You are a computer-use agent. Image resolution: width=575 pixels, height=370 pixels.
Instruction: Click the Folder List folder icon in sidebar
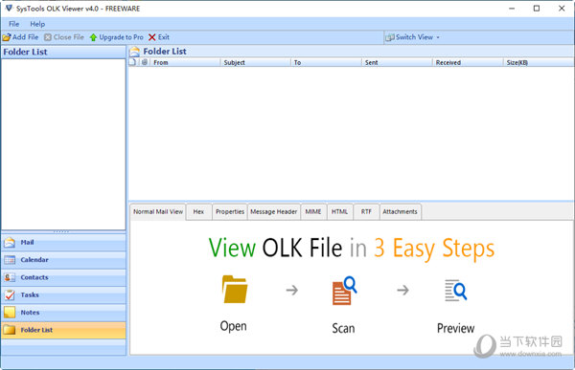[10, 330]
